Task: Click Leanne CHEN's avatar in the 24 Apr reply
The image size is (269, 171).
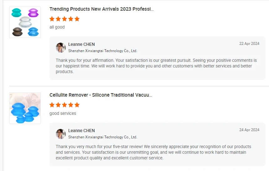Action: [61, 134]
